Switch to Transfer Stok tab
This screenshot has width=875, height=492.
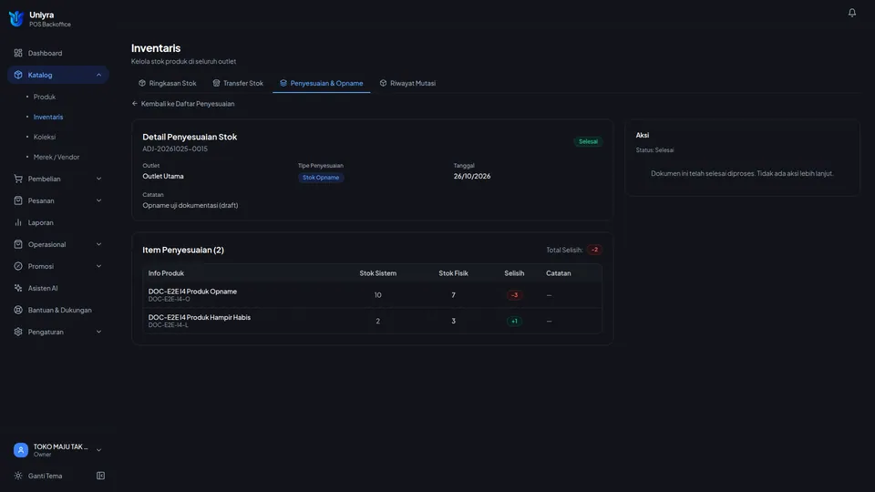[x=238, y=83]
